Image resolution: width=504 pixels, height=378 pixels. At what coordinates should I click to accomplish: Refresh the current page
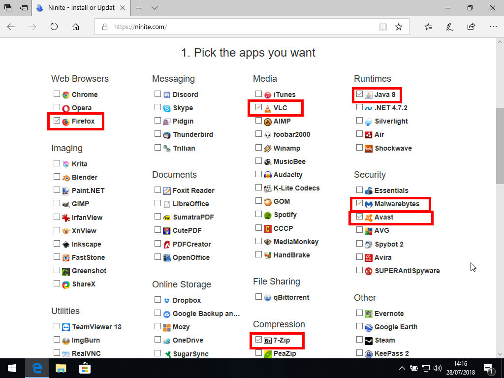54,27
